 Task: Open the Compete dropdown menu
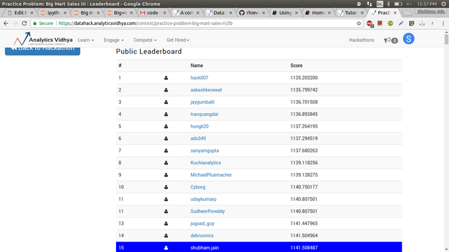pos(145,40)
